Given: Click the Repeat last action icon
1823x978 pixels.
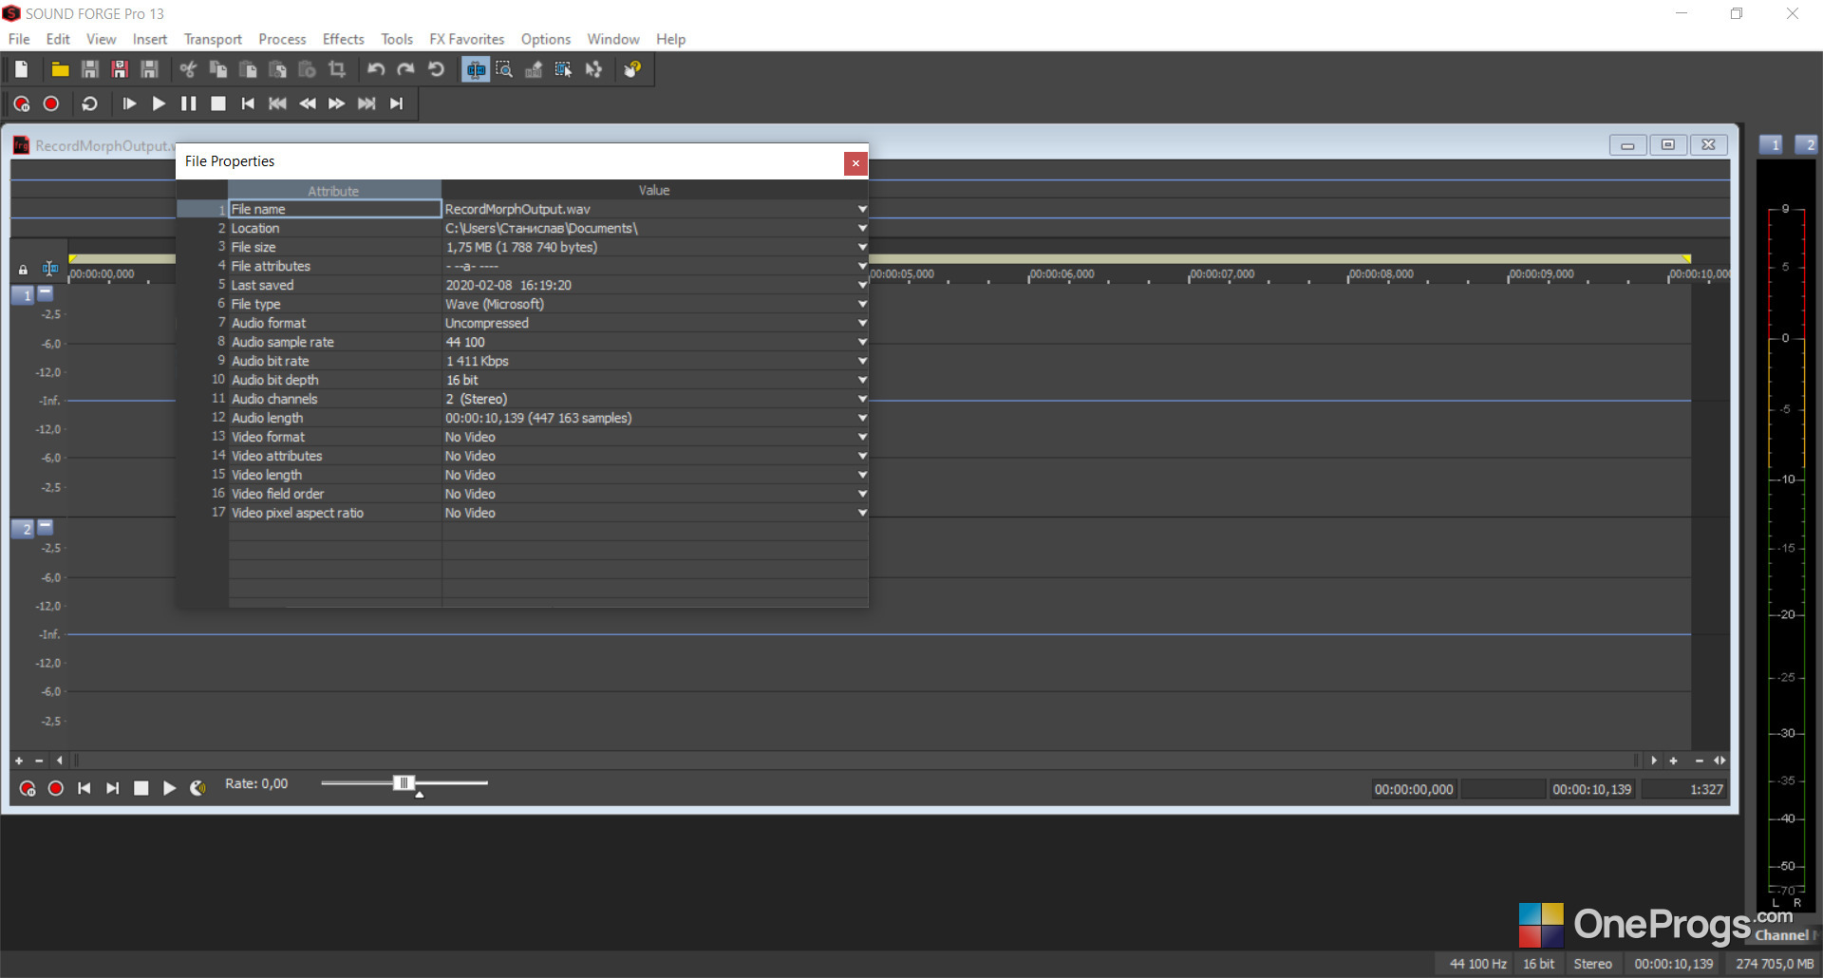Looking at the screenshot, I should pos(437,69).
